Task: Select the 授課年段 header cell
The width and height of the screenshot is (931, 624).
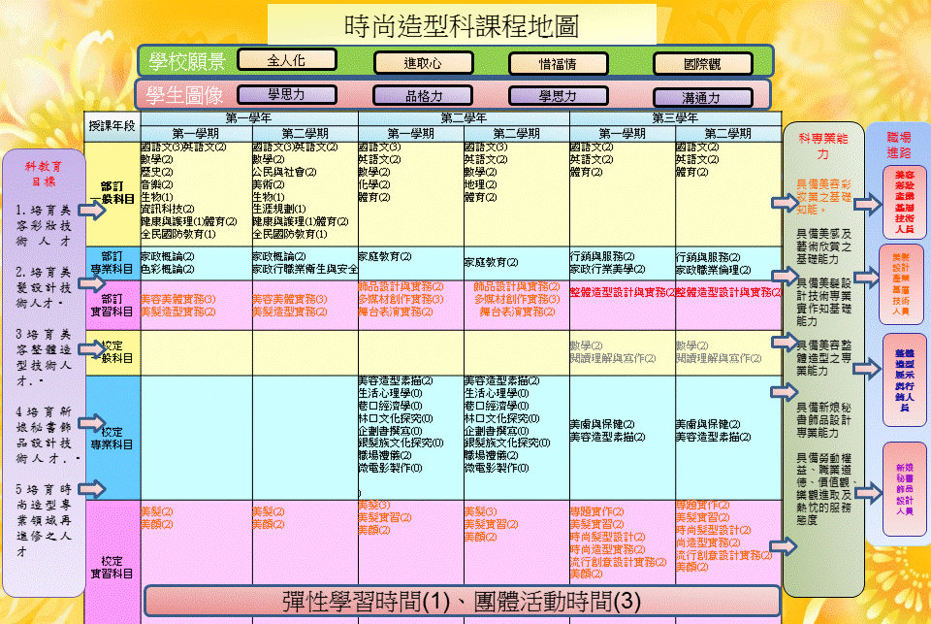Action: click(112, 126)
